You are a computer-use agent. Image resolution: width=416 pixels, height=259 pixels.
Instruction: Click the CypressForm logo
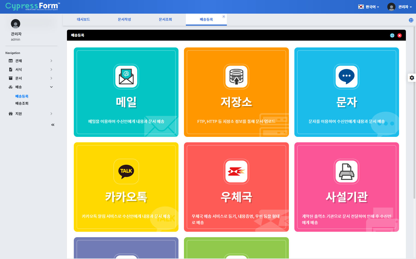tap(33, 6)
